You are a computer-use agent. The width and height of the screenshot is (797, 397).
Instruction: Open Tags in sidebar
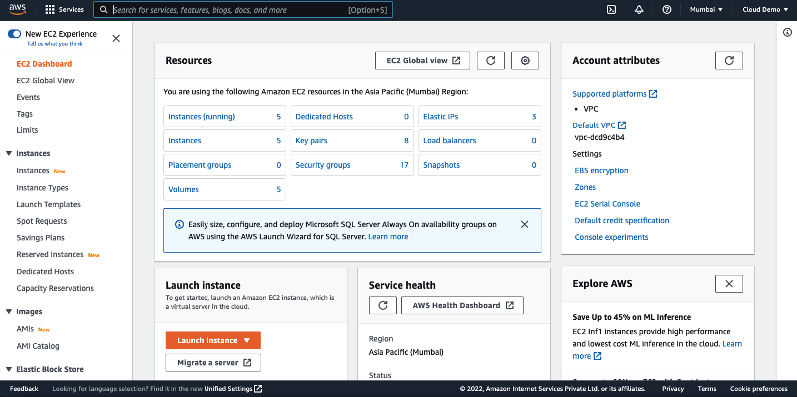(x=24, y=114)
